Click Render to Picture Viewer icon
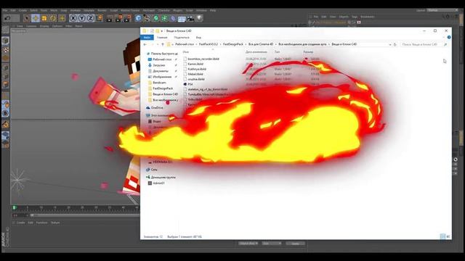The height and width of the screenshot is (261, 465). point(118,18)
